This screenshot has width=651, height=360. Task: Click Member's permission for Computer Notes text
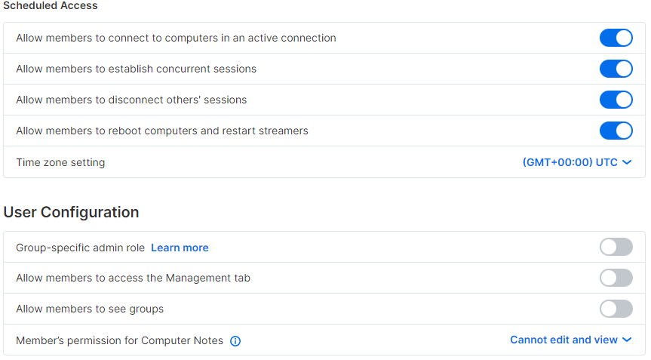tap(120, 341)
